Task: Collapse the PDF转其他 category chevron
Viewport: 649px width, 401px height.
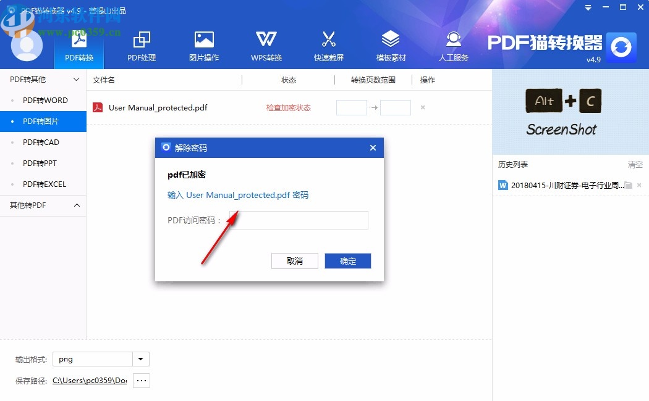Action: pyautogui.click(x=77, y=80)
